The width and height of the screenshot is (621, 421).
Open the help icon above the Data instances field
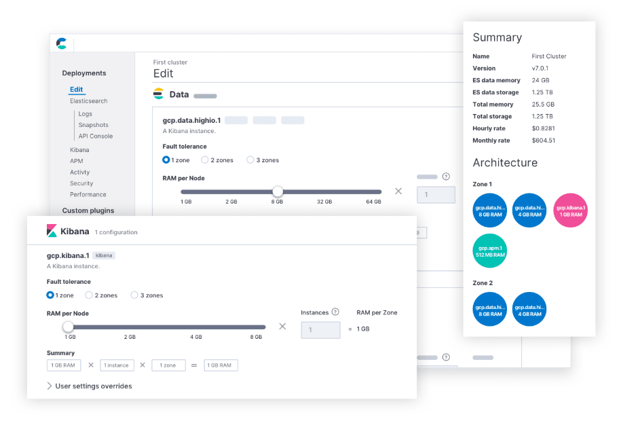point(446,177)
